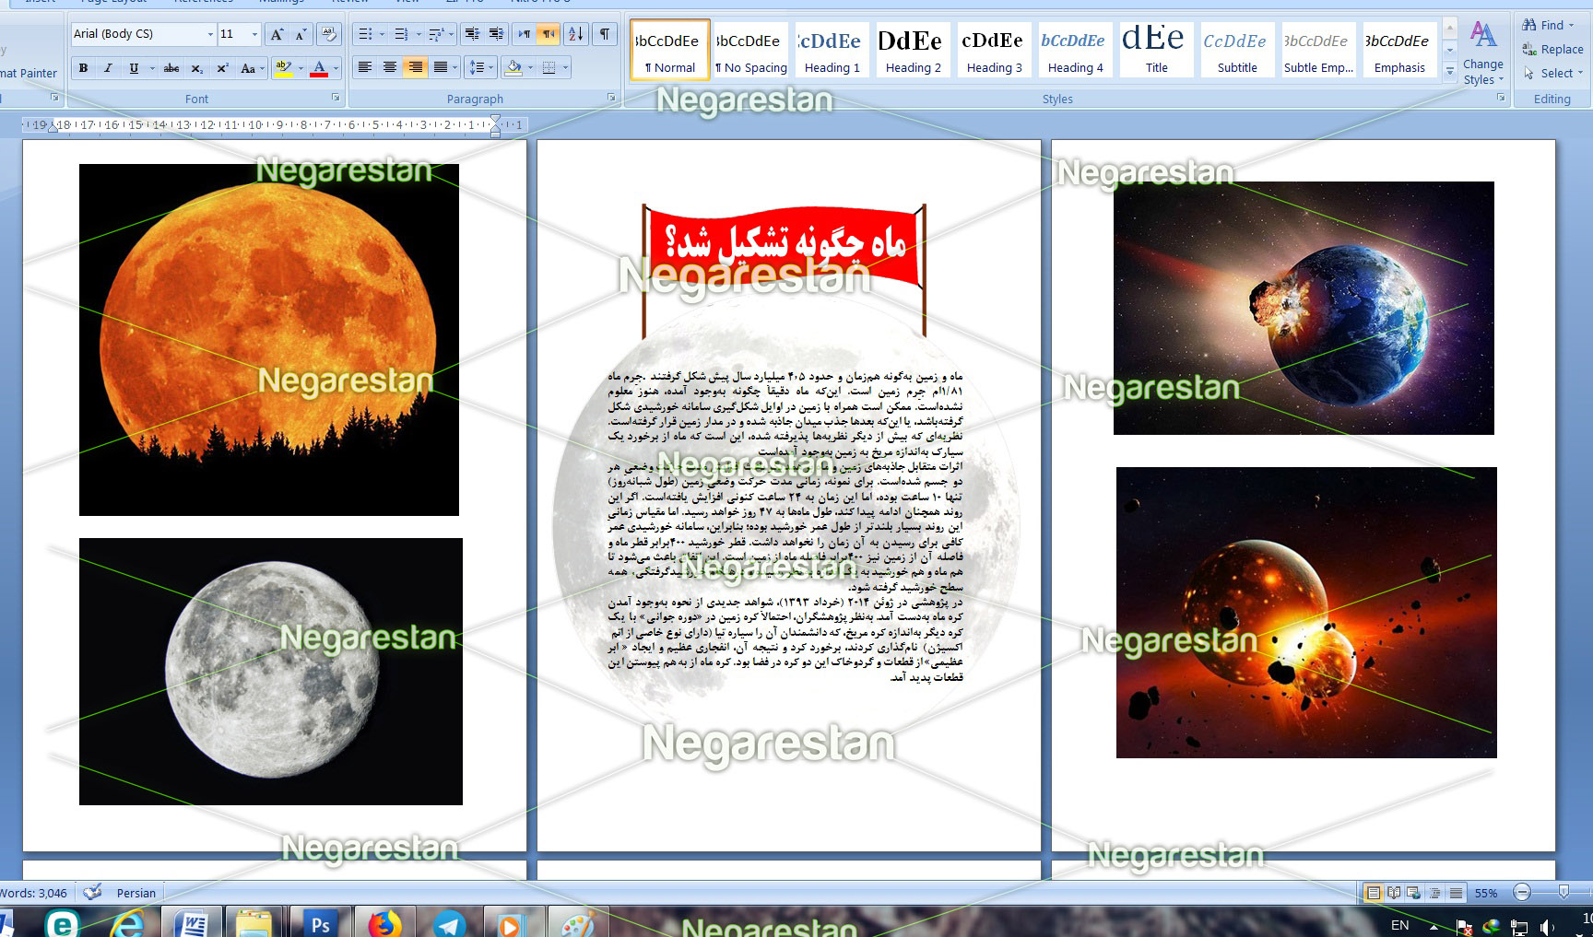This screenshot has width=1593, height=937.
Task: Justify the paragraph text
Action: 441,67
